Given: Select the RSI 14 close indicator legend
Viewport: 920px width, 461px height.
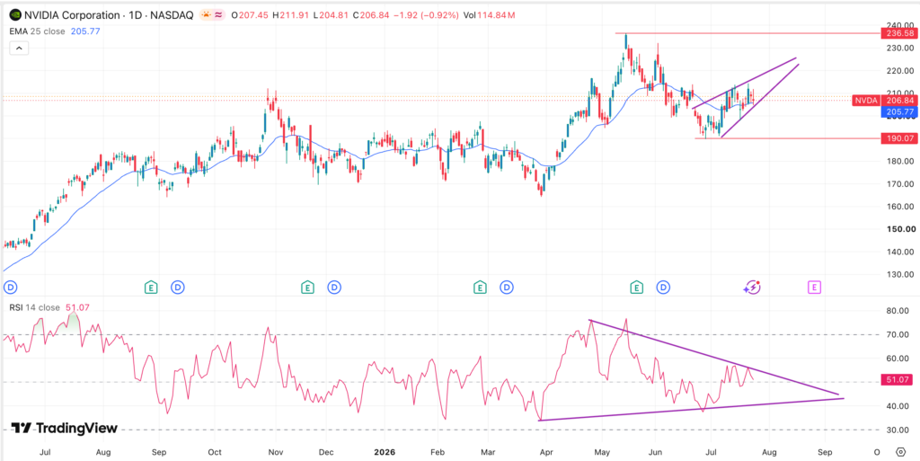Looking at the screenshot, I should click(35, 307).
